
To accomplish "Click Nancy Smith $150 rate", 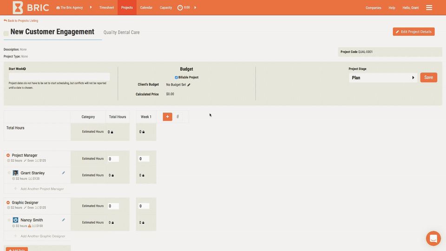I will click(38, 226).
